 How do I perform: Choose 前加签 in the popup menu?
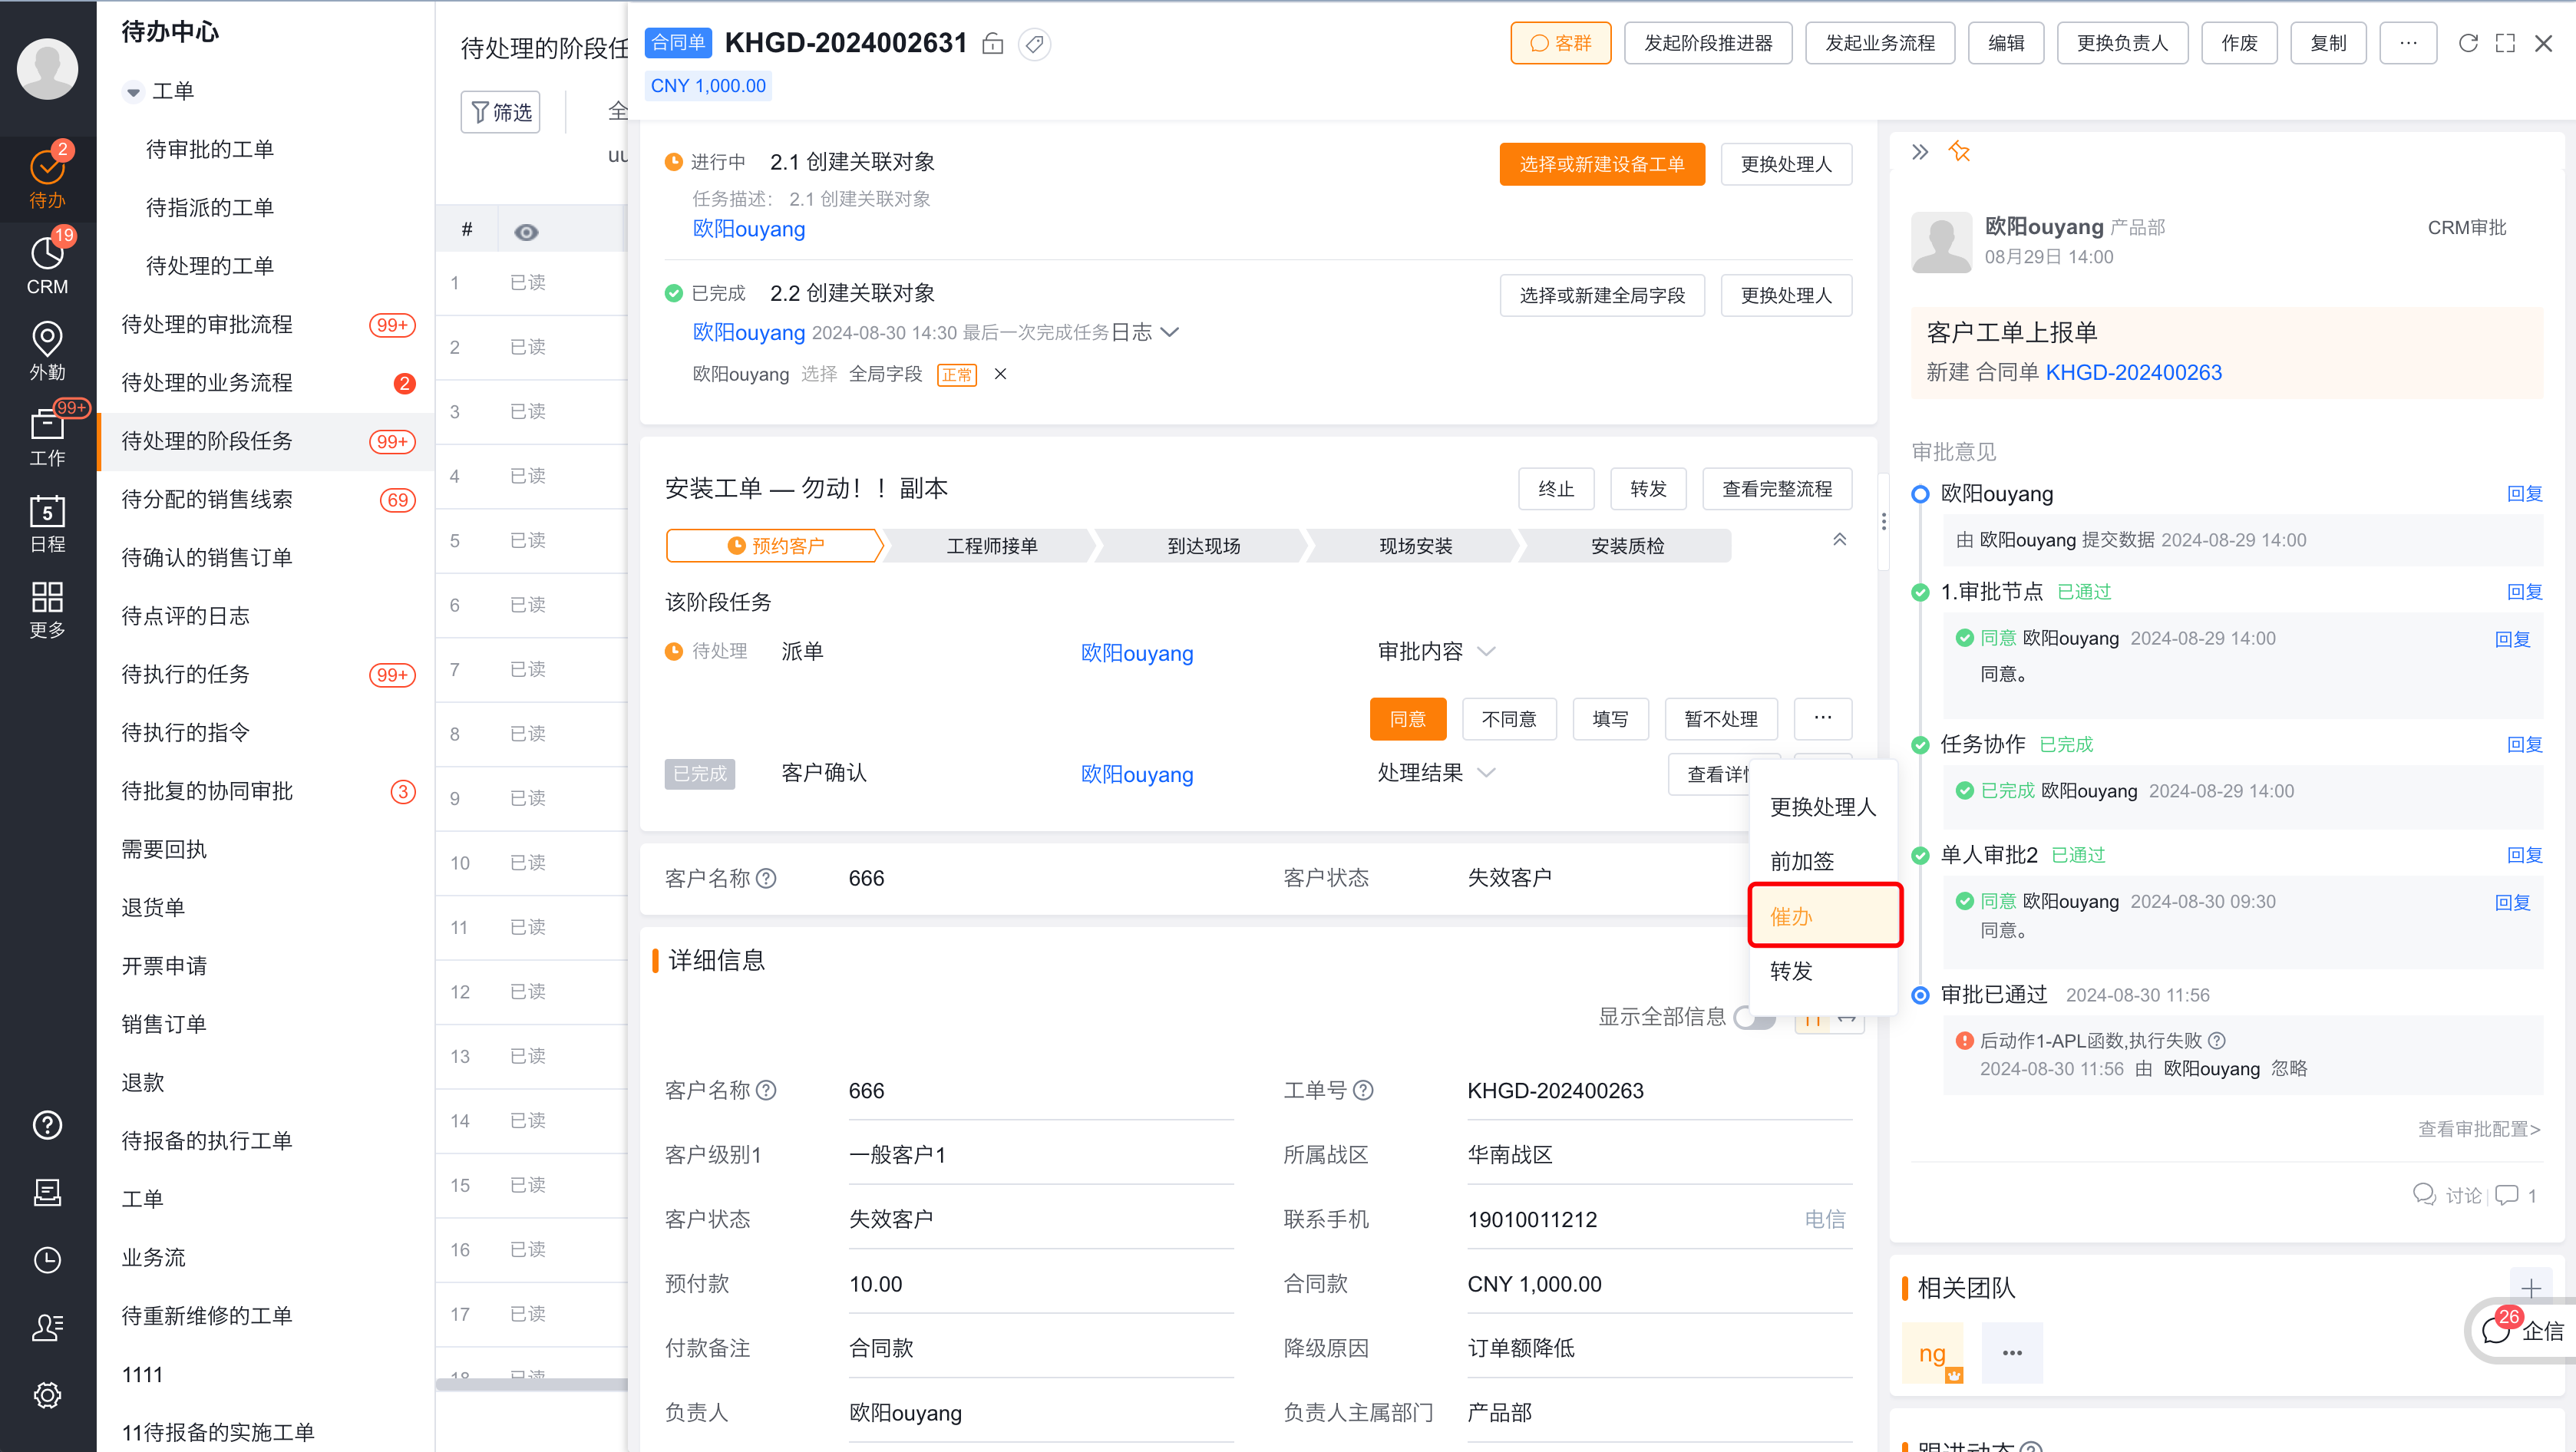pyautogui.click(x=1802, y=861)
